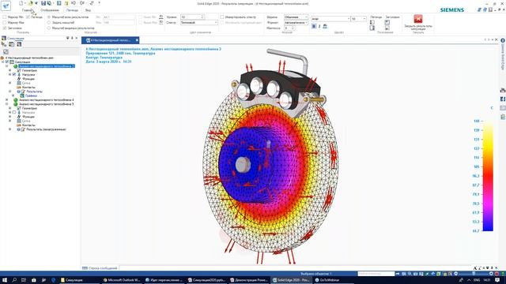
Task: Toggle the Заголовок checkbox in Показать group
Action: (5, 28)
